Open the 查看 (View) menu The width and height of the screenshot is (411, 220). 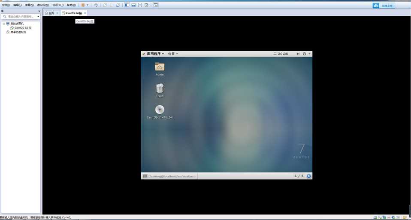[x=29, y=5]
